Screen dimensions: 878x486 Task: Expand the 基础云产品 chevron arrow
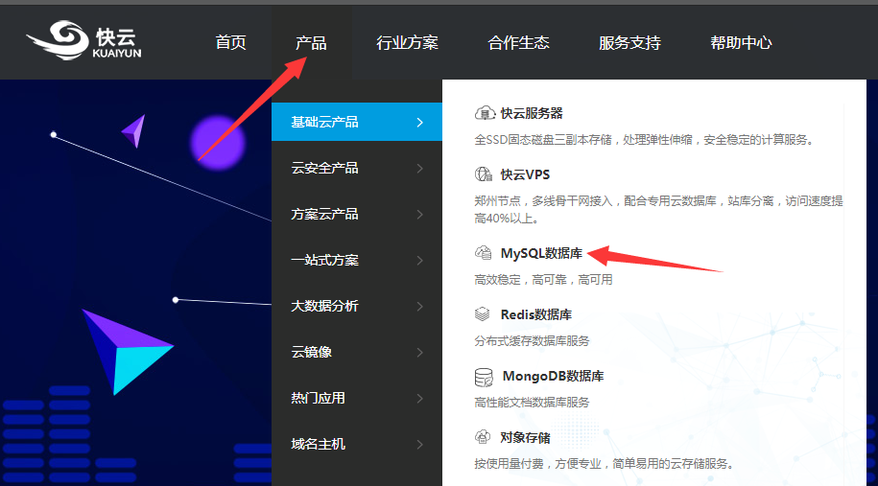pos(419,122)
